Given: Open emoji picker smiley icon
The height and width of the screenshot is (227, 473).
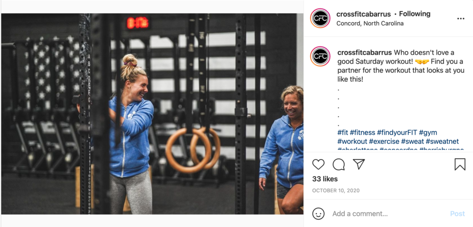Looking at the screenshot, I should tap(318, 214).
